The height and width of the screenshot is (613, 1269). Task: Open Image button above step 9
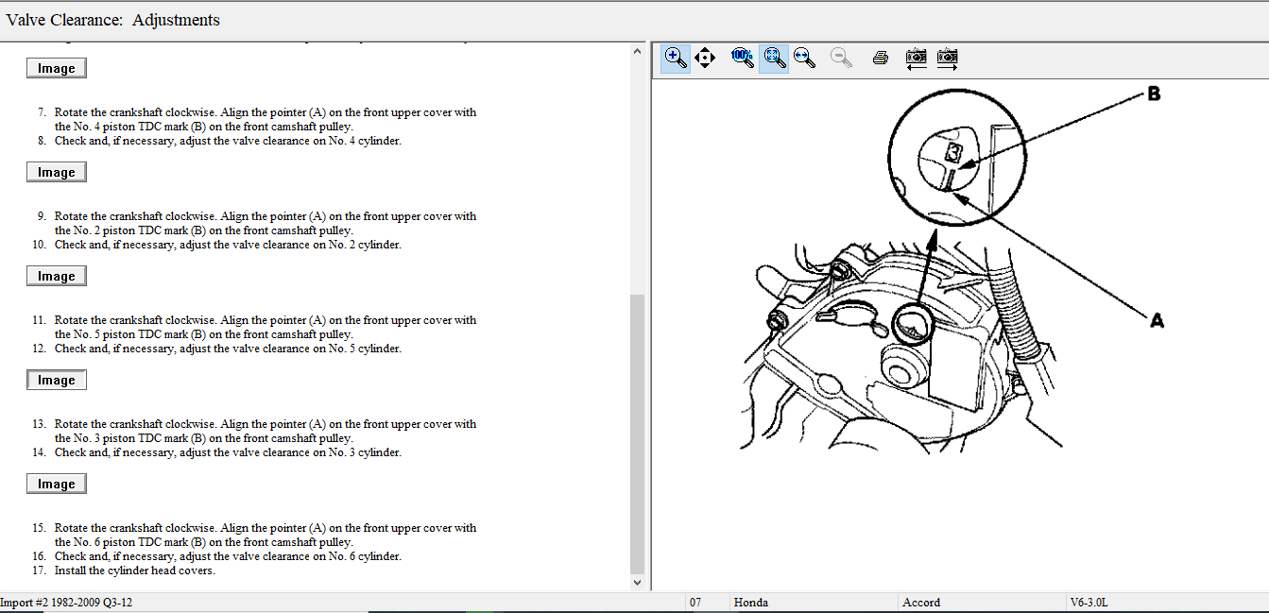click(x=57, y=173)
